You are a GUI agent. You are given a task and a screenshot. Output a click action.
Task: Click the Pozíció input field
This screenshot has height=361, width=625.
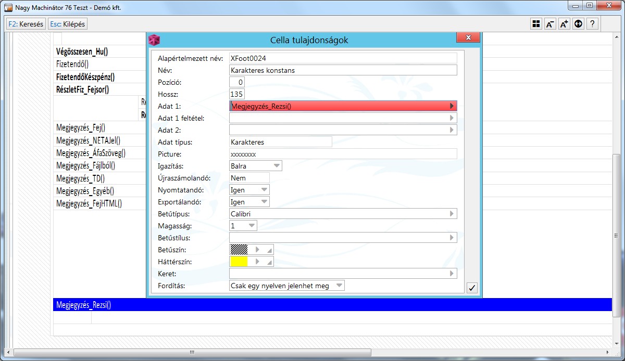click(236, 82)
